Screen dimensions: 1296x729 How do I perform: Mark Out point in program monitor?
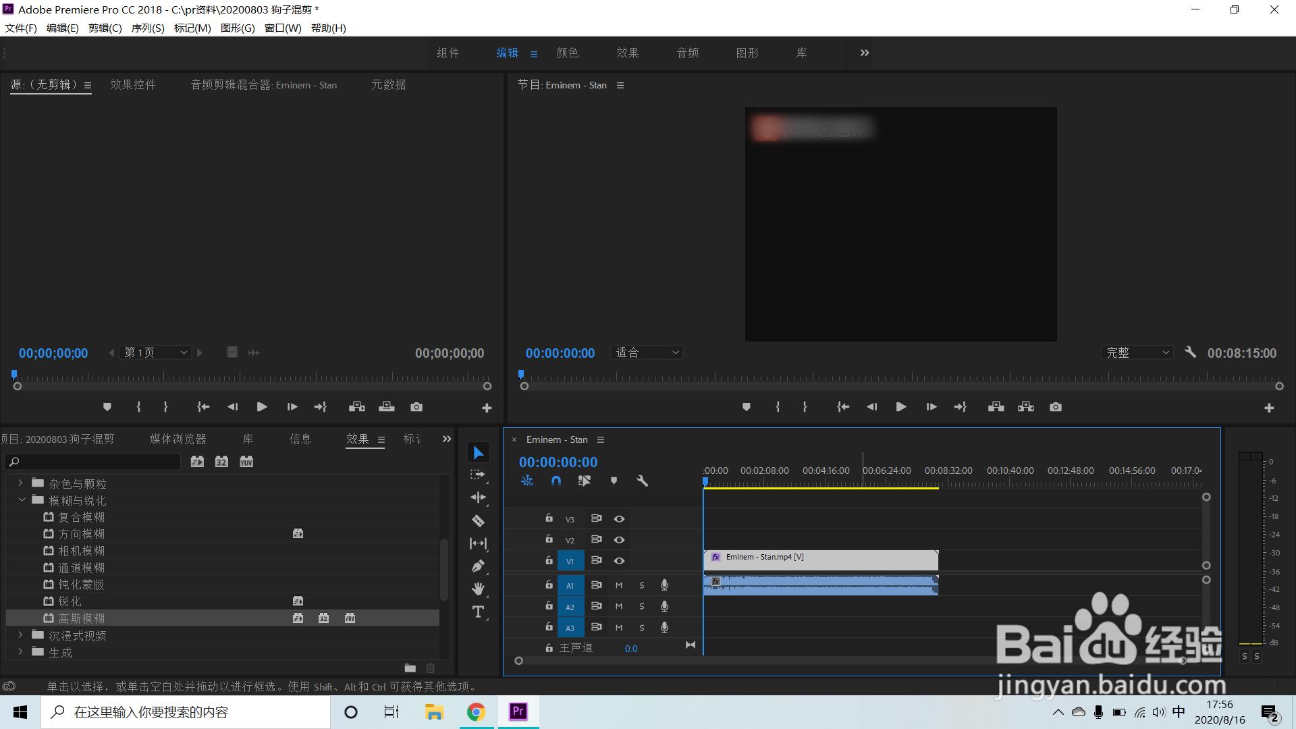pyautogui.click(x=805, y=407)
